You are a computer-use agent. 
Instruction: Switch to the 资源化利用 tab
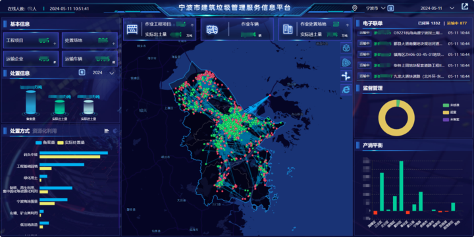pos(45,131)
